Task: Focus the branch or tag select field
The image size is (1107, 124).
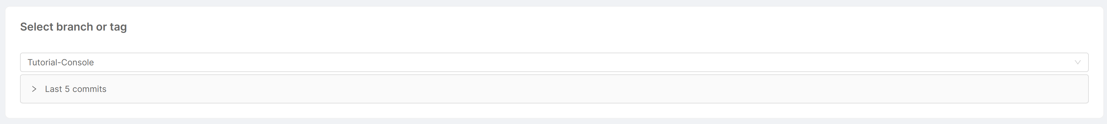Action: coord(553,62)
